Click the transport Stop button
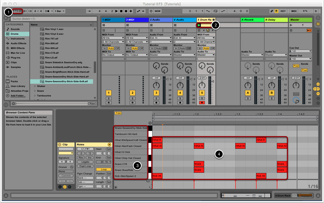 coord(121,11)
